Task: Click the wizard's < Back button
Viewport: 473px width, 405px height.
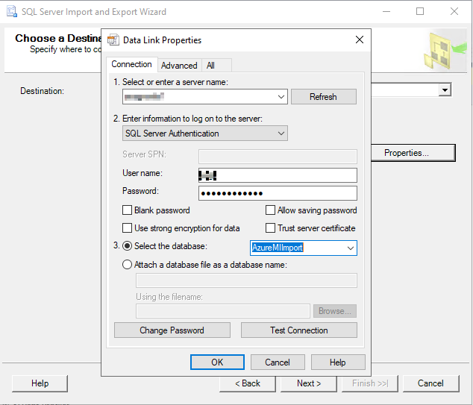Action: click(248, 383)
